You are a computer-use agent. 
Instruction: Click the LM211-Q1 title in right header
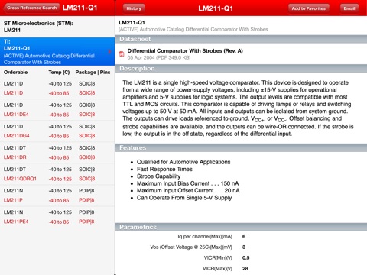click(216, 8)
